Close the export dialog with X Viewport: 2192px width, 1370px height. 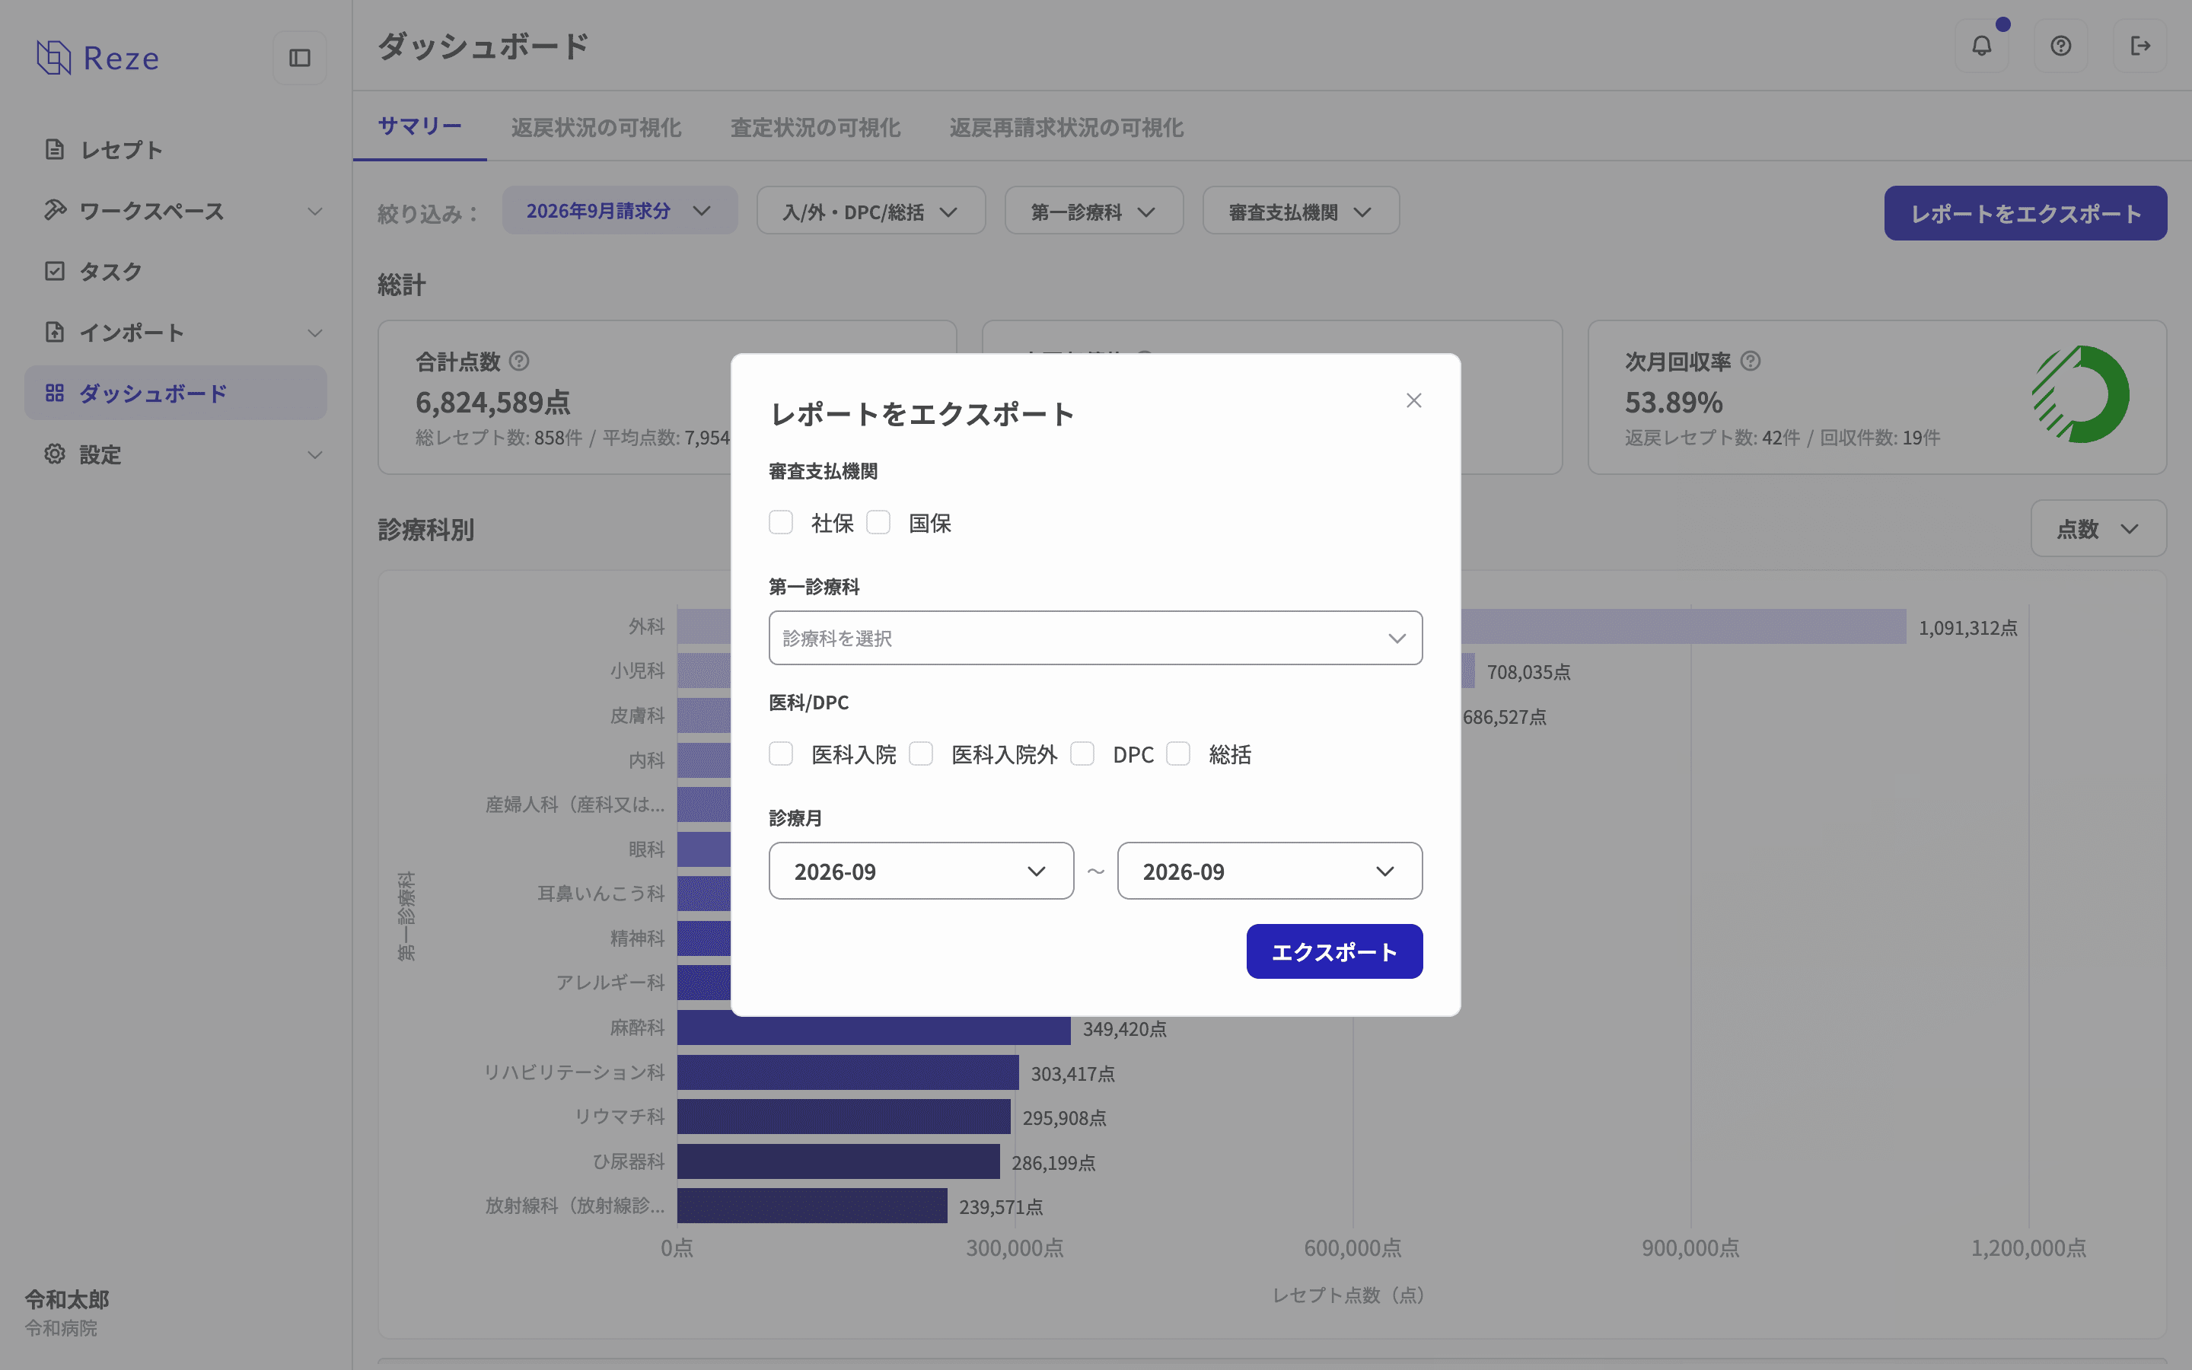point(1414,400)
